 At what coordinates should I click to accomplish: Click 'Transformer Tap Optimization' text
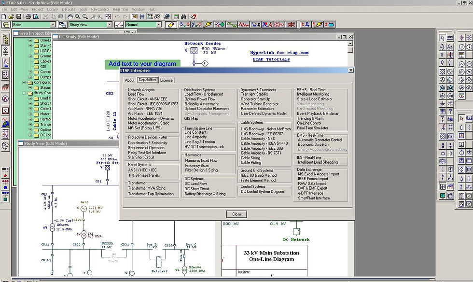coord(151,194)
